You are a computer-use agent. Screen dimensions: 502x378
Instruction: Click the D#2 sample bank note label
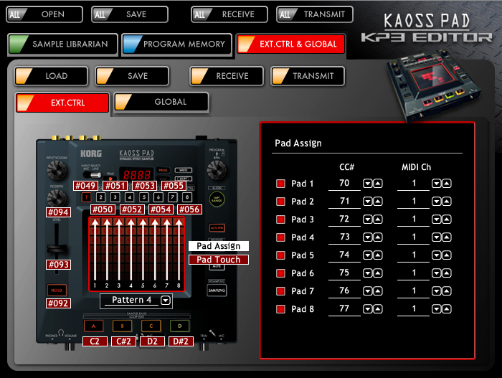[x=181, y=341]
